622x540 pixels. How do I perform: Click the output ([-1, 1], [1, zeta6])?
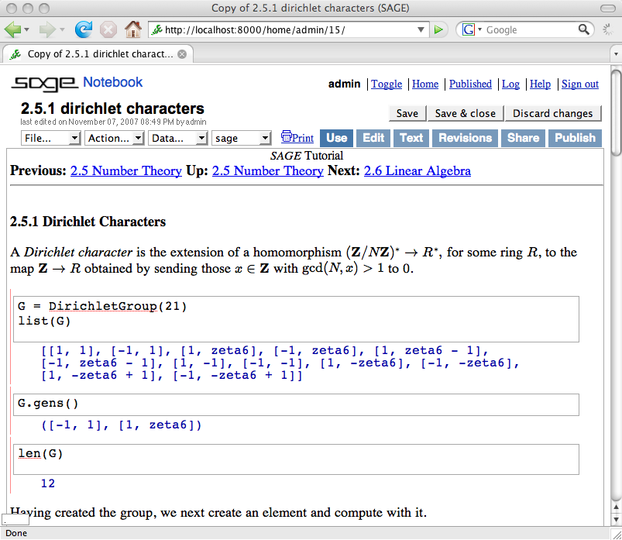click(122, 425)
